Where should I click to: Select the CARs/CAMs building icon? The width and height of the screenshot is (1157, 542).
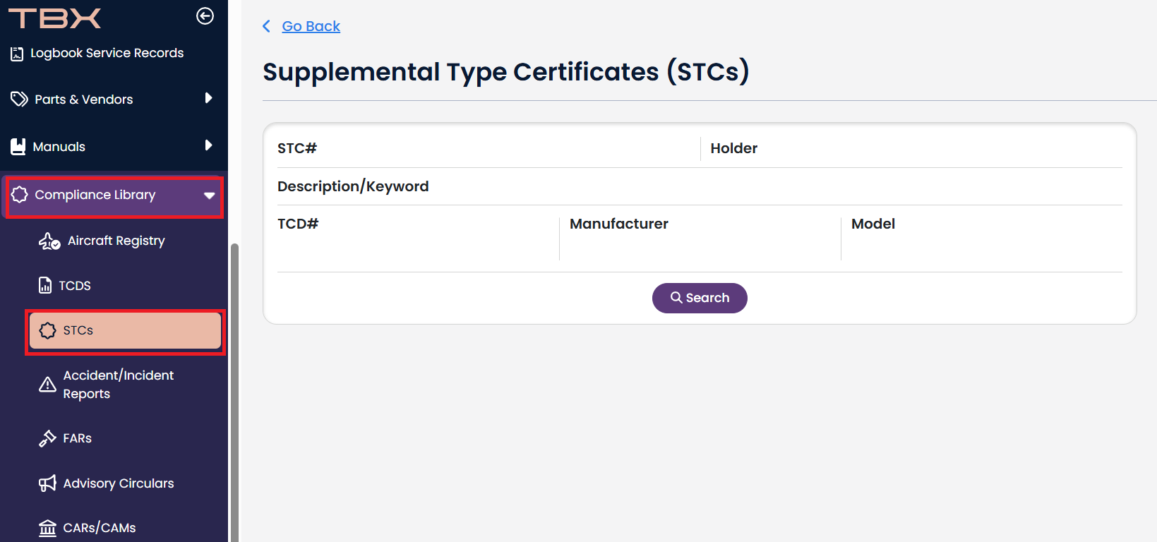click(x=47, y=527)
